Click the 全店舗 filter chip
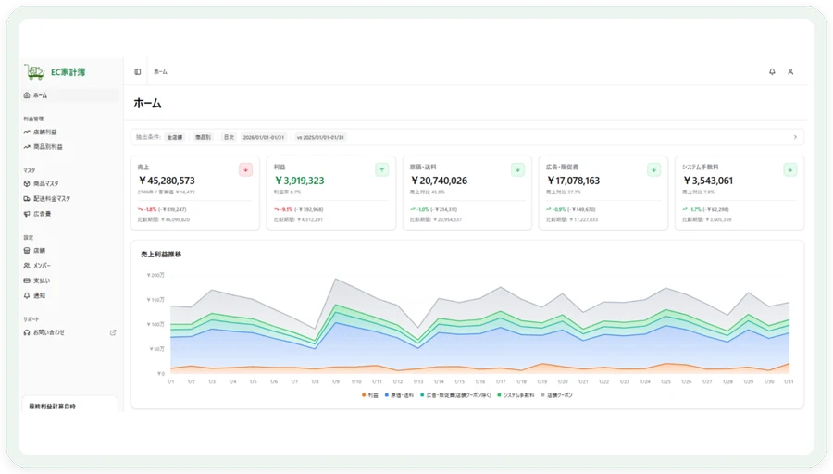This screenshot has height=474, width=833. point(175,137)
